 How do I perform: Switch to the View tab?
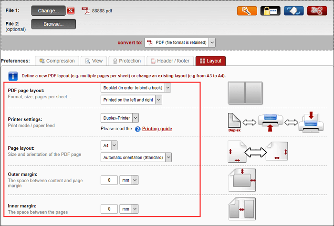[x=94, y=61]
